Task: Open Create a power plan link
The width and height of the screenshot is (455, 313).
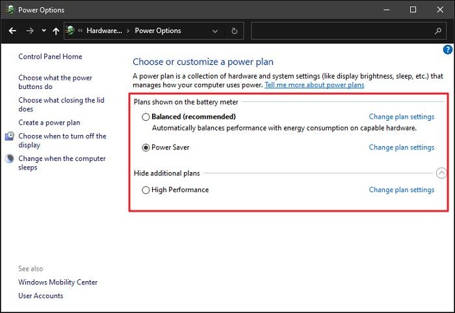Action: (x=49, y=123)
